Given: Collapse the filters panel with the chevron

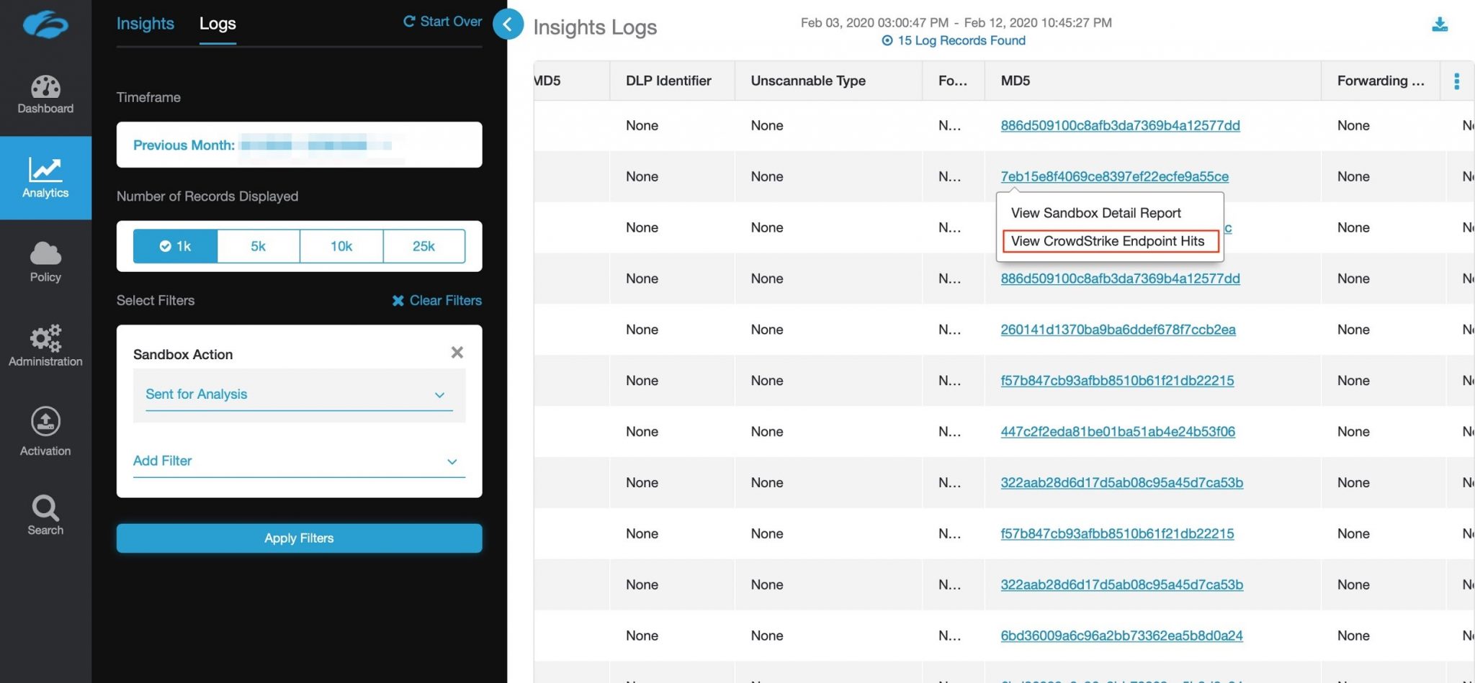Looking at the screenshot, I should (x=508, y=24).
